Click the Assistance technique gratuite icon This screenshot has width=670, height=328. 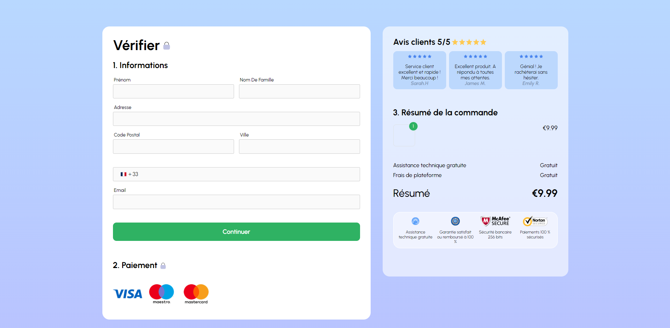pyautogui.click(x=415, y=221)
